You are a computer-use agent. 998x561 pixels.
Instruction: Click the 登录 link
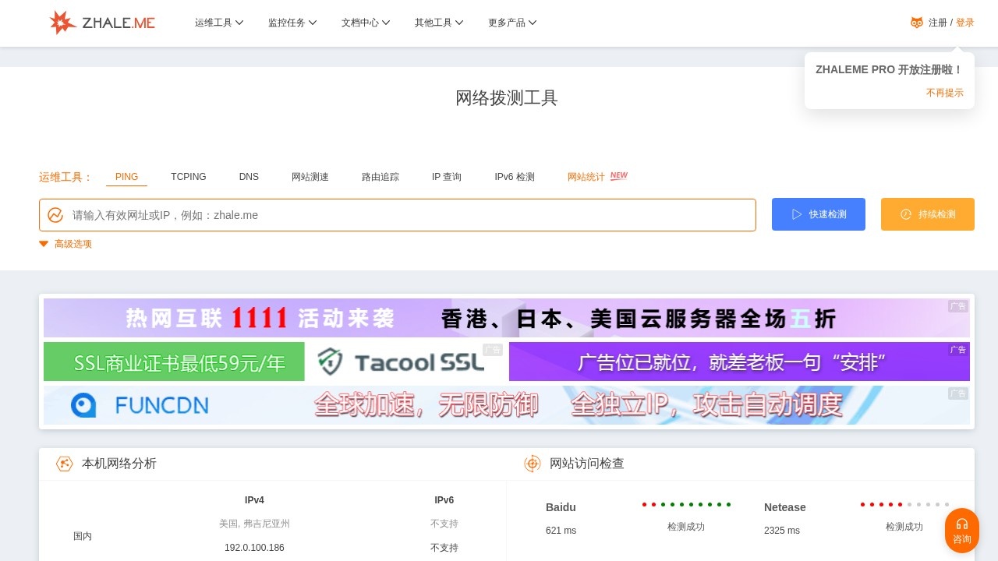pos(964,23)
